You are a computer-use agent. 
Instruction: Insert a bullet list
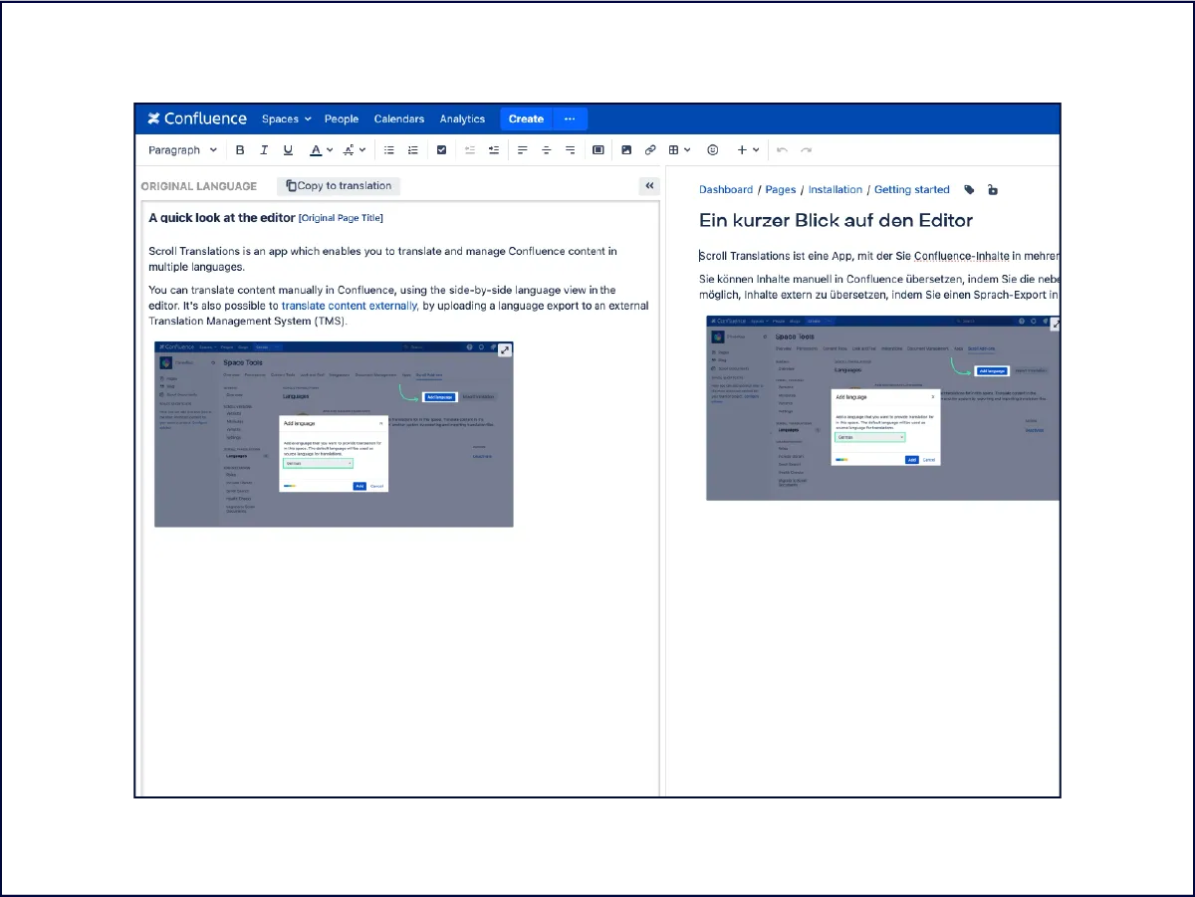tap(389, 150)
